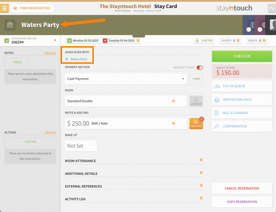Click the red departure arrow next to Tuesday date

pos(105,41)
